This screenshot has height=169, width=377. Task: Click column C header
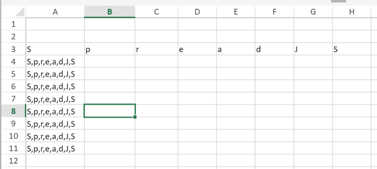156,12
